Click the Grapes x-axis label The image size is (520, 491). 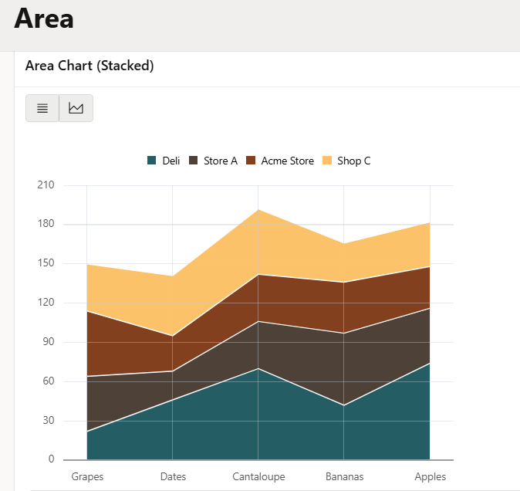[87, 477]
